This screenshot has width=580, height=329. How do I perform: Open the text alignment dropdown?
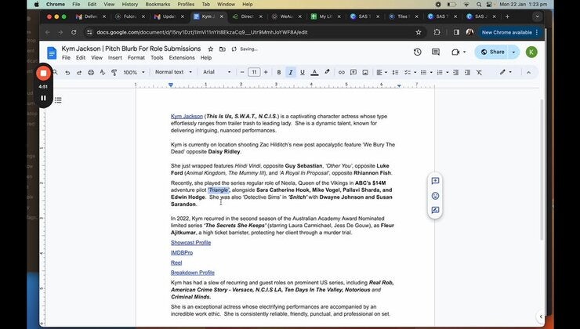click(382, 72)
